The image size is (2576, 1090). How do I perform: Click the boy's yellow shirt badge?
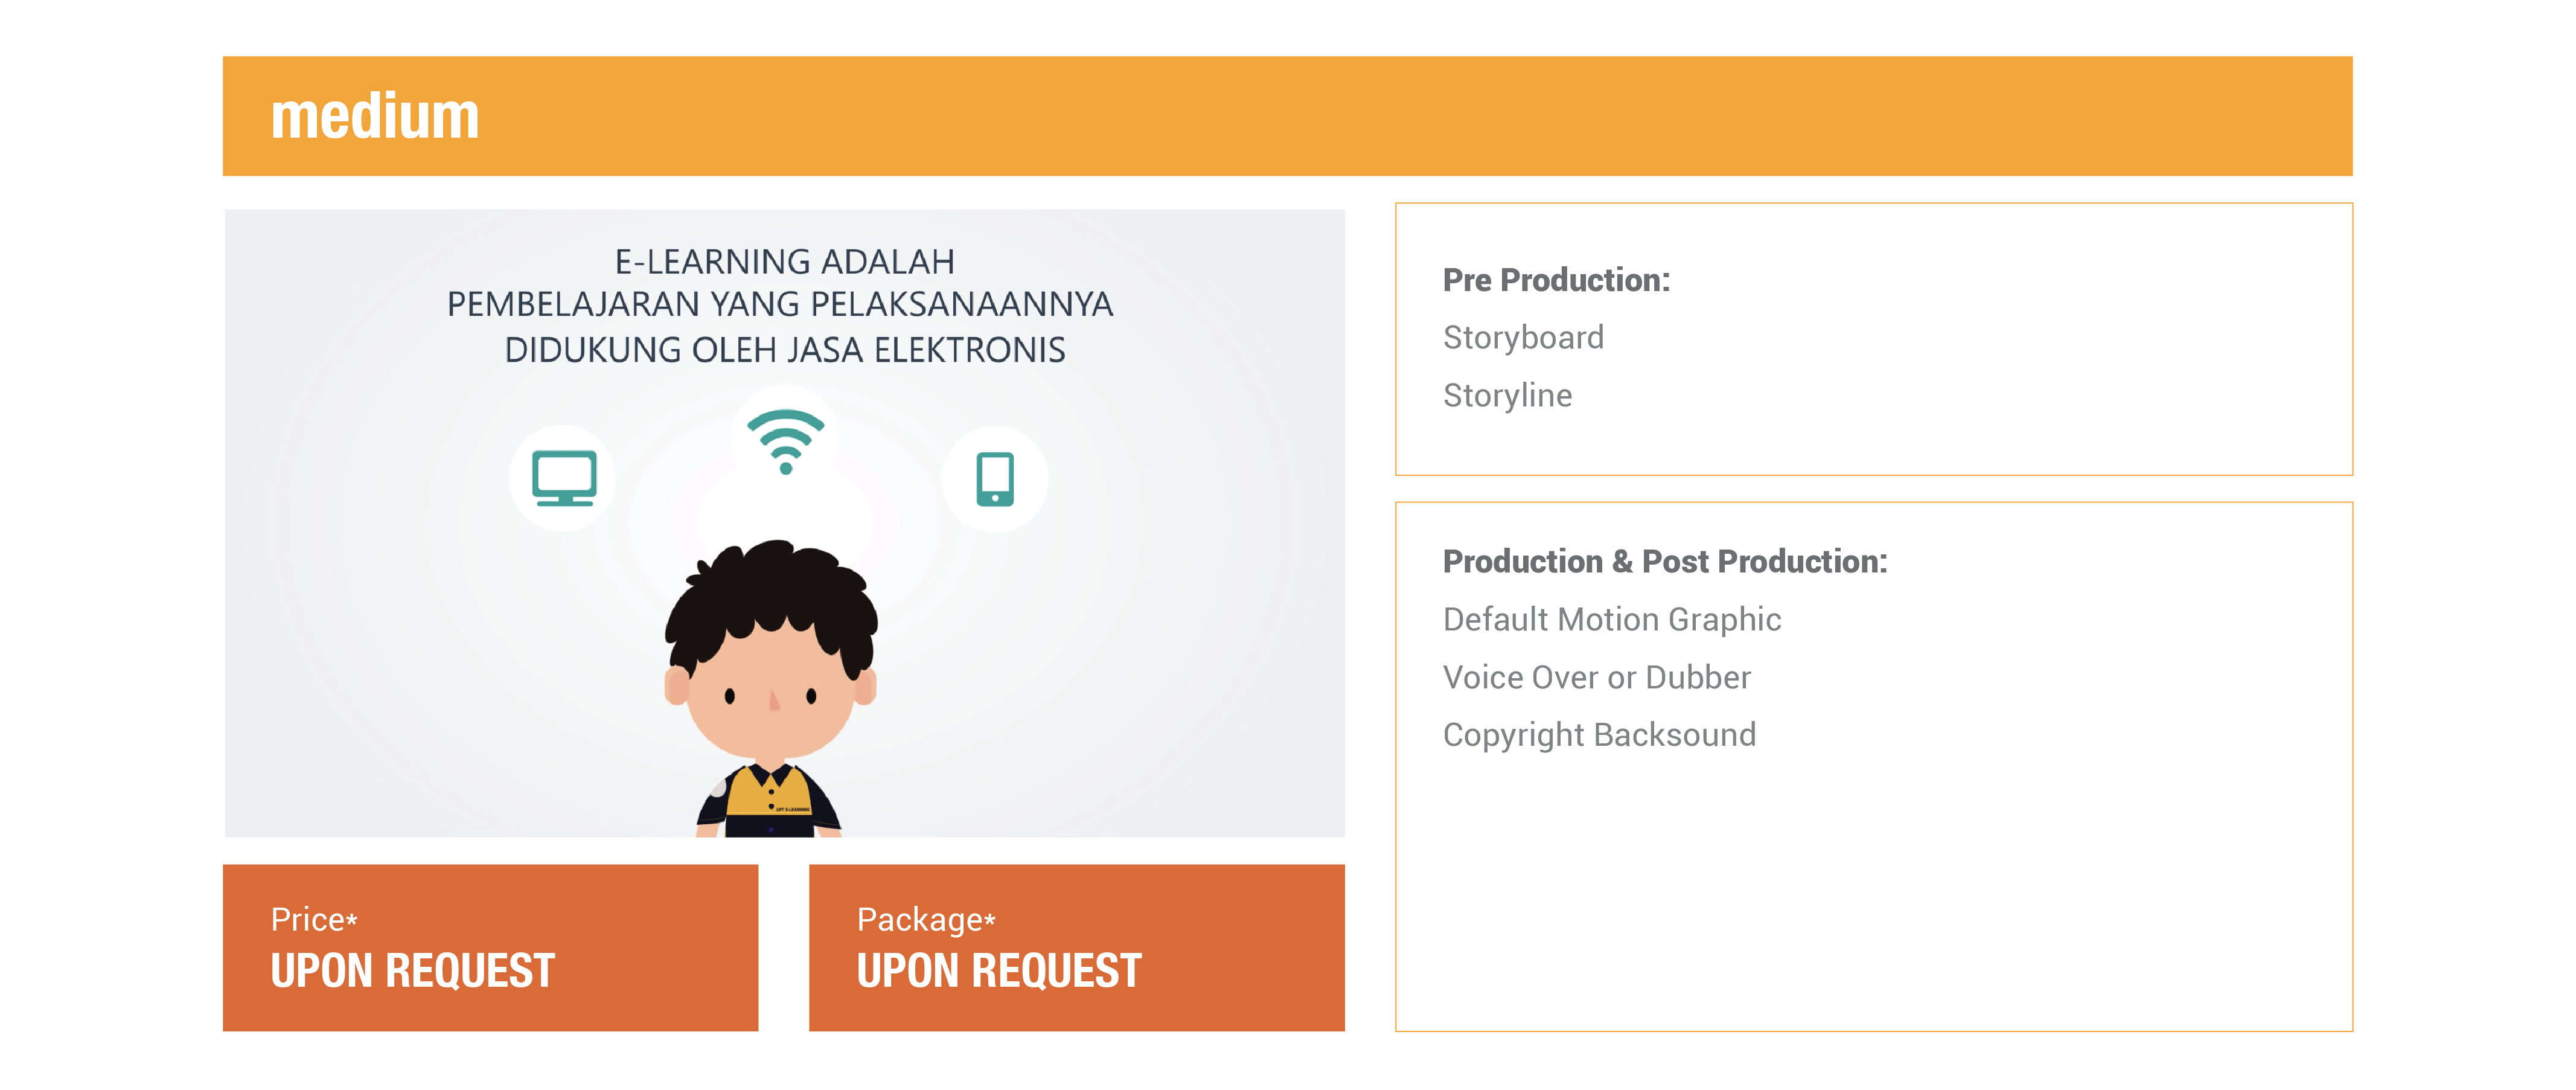click(793, 809)
